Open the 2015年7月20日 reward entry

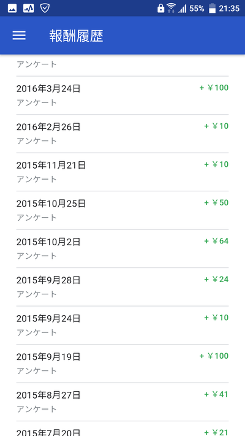pos(123,429)
